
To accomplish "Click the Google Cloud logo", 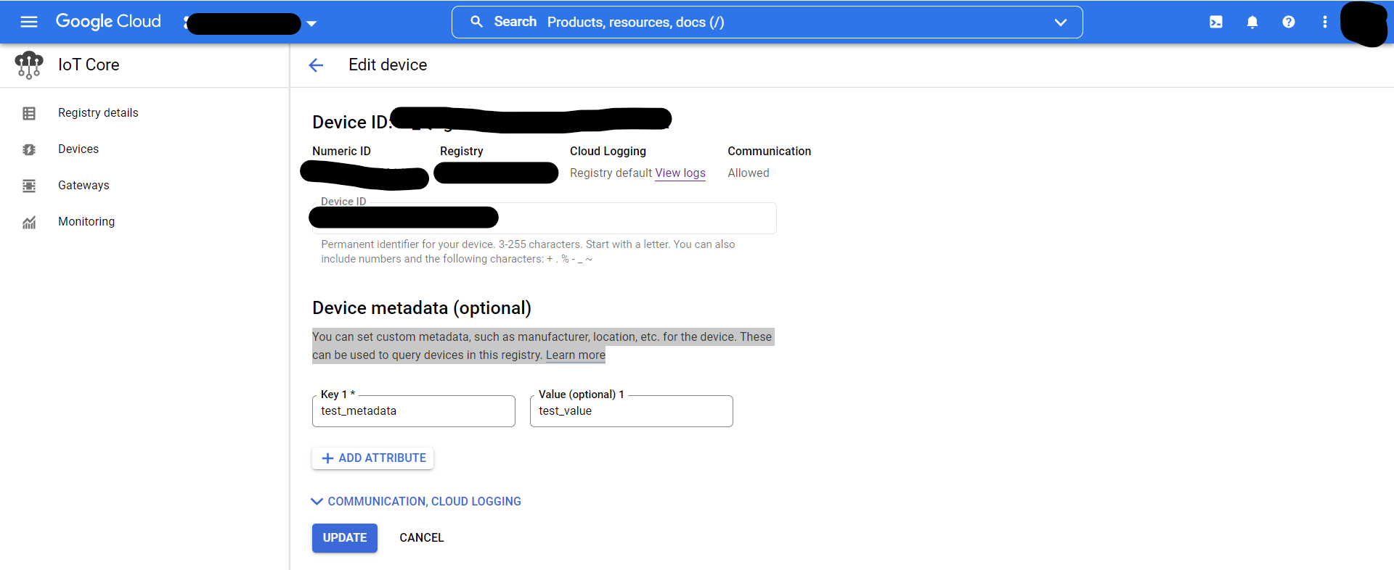I will coord(108,22).
